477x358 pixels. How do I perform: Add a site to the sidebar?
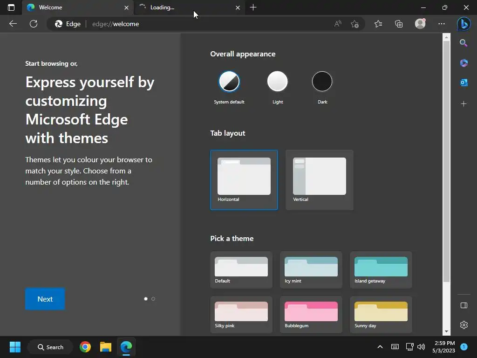(463, 104)
